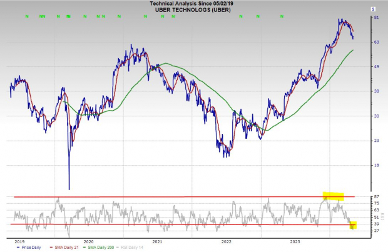Select the 2021 label on the time axis

tap(157, 240)
